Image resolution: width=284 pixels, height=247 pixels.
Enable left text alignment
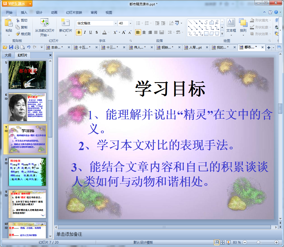138,32
